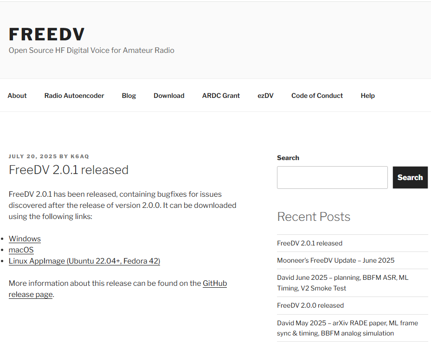Open the K6AQ author link
Screen dimensions: 431x342
coord(80,156)
